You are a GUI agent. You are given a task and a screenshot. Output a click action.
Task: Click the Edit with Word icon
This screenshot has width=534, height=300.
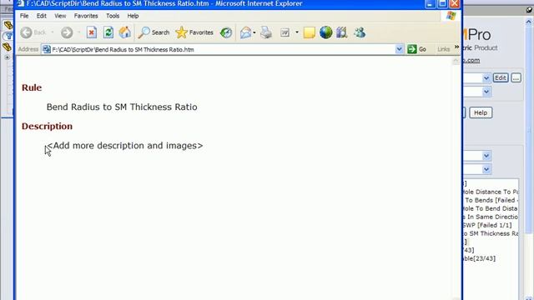pos(285,32)
